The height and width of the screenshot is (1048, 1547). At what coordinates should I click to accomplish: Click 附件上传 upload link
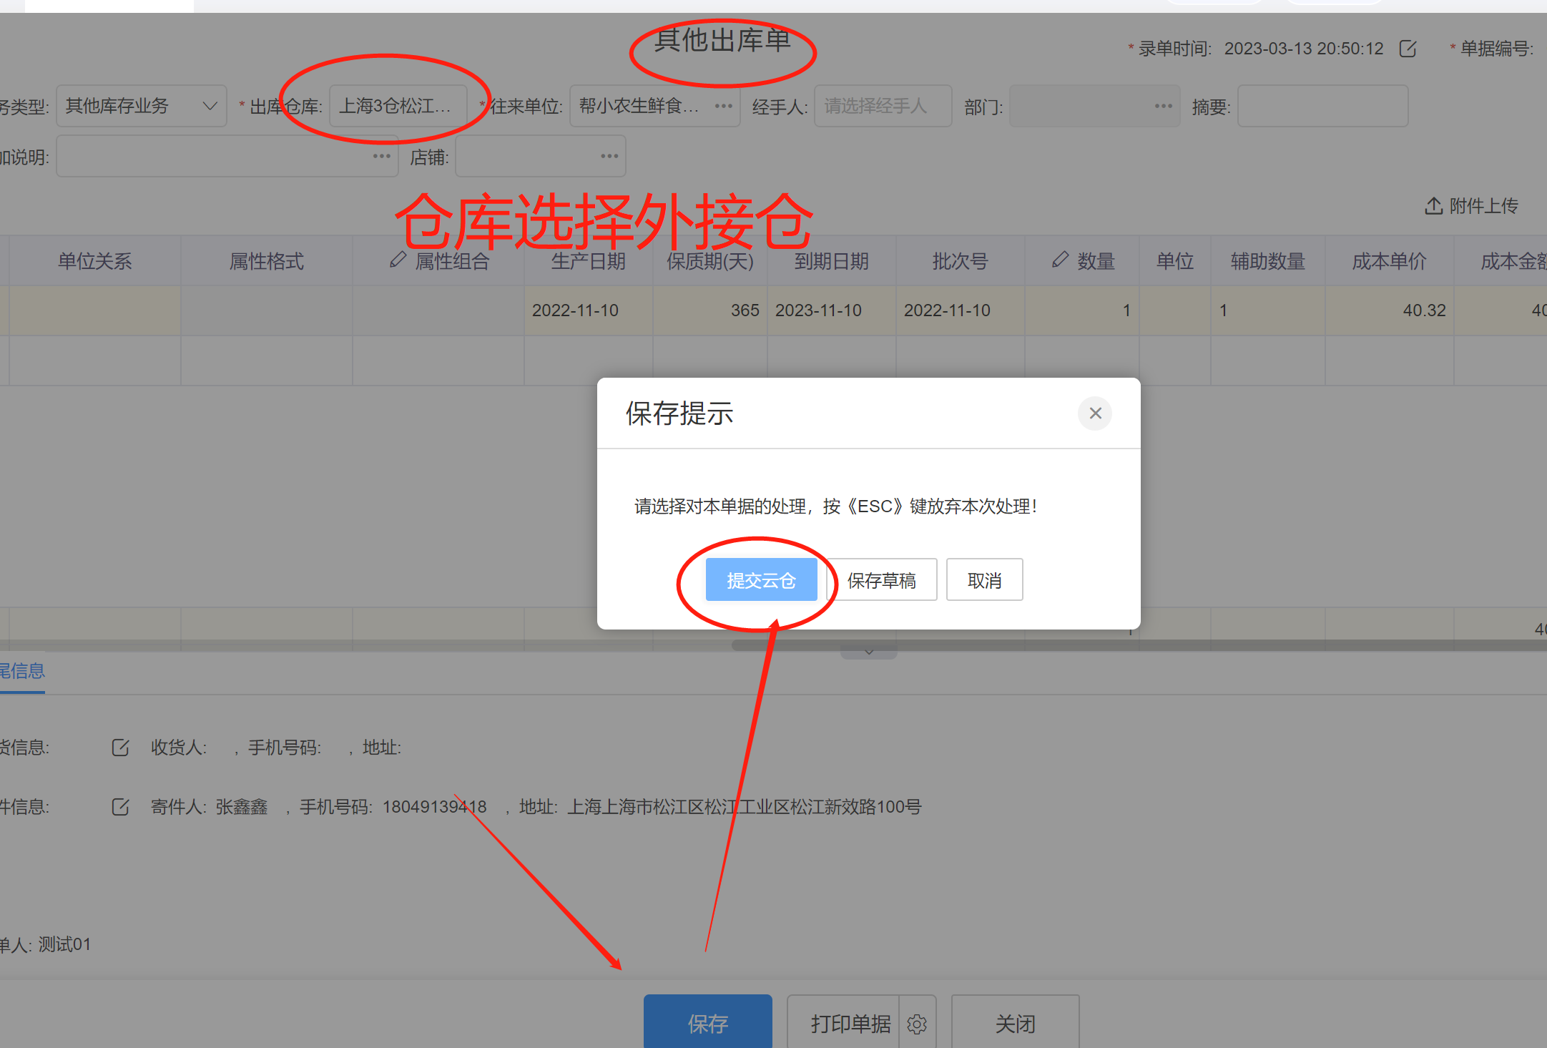click(x=1472, y=206)
